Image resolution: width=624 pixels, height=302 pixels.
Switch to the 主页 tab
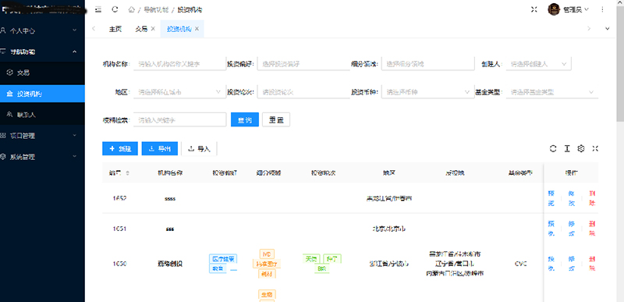click(x=115, y=29)
